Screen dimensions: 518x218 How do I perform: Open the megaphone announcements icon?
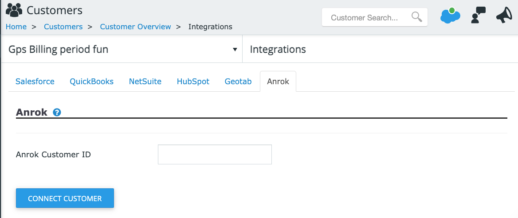tap(504, 15)
